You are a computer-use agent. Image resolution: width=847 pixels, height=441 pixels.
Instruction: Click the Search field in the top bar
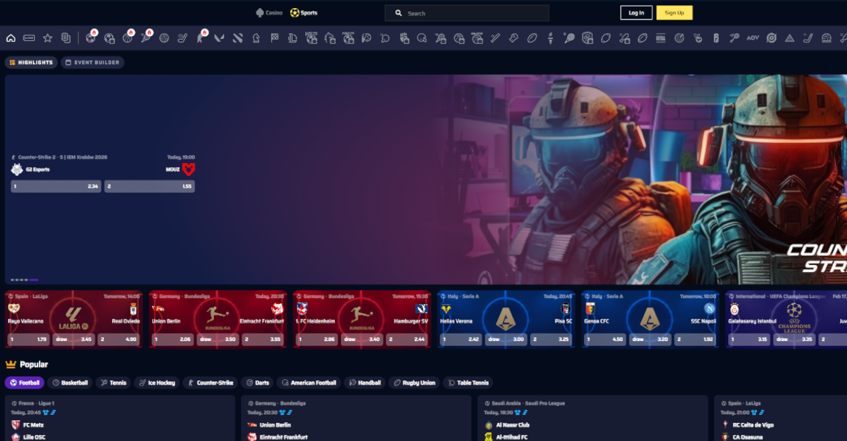pyautogui.click(x=466, y=12)
